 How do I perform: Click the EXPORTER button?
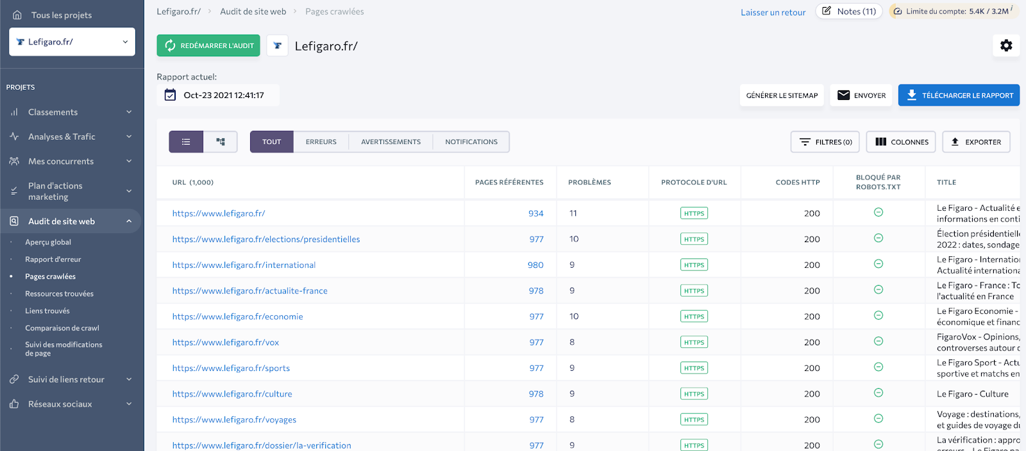pyautogui.click(x=976, y=142)
